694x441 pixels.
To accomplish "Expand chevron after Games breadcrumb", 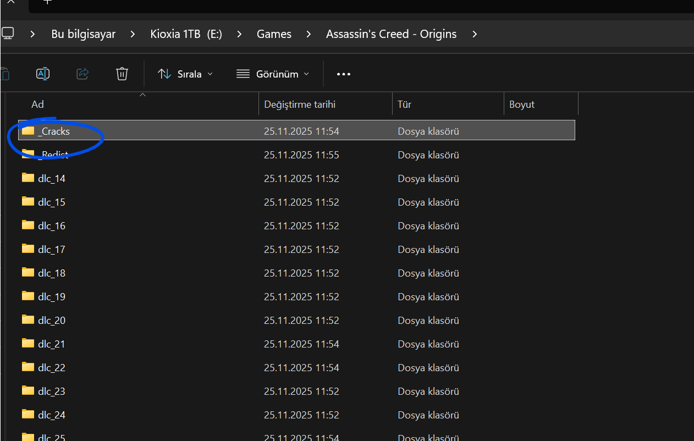I will 309,34.
